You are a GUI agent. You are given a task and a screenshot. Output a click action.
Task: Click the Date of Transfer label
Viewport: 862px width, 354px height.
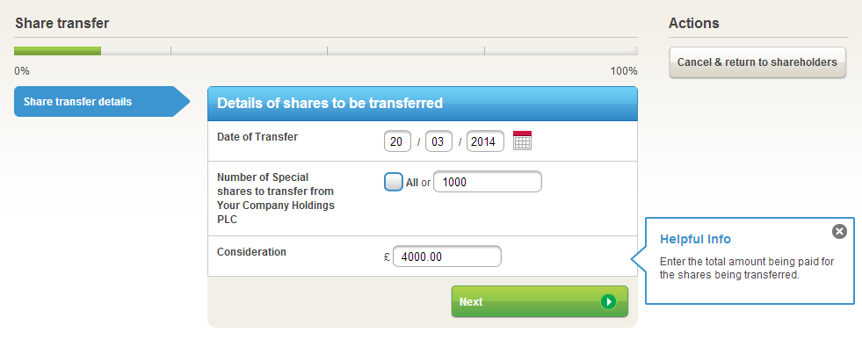(257, 136)
